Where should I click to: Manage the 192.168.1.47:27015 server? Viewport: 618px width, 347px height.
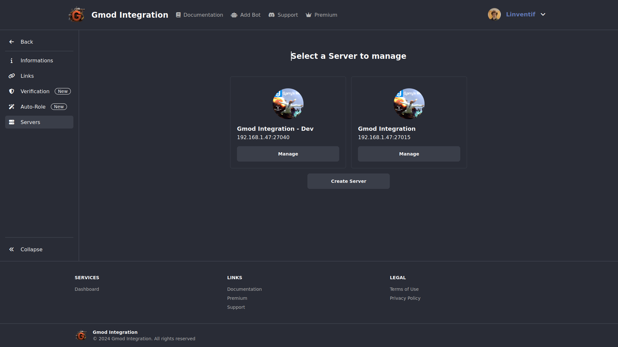(409, 154)
